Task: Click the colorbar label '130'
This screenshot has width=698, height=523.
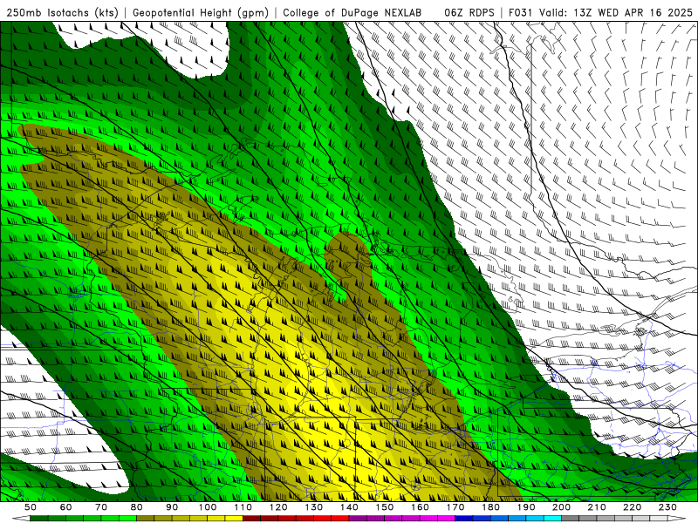Action: coord(314,507)
